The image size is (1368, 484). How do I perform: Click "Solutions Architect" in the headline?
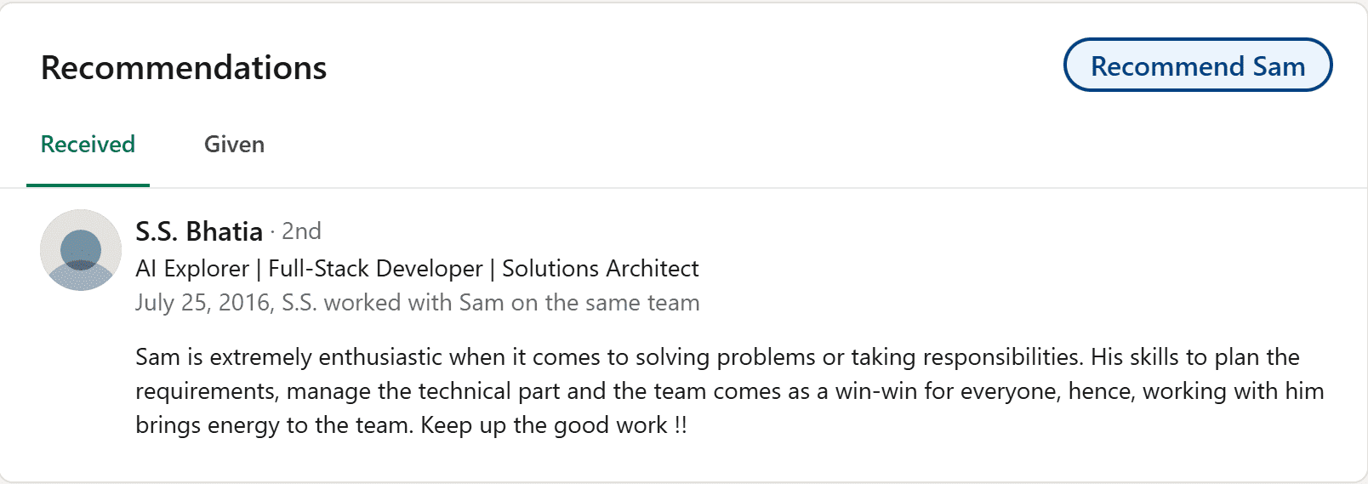(x=600, y=269)
